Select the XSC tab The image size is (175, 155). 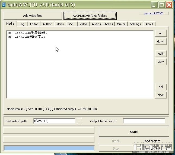71,24
